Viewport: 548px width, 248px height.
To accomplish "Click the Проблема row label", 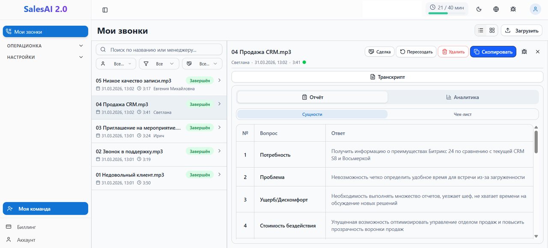I will coord(272,177).
